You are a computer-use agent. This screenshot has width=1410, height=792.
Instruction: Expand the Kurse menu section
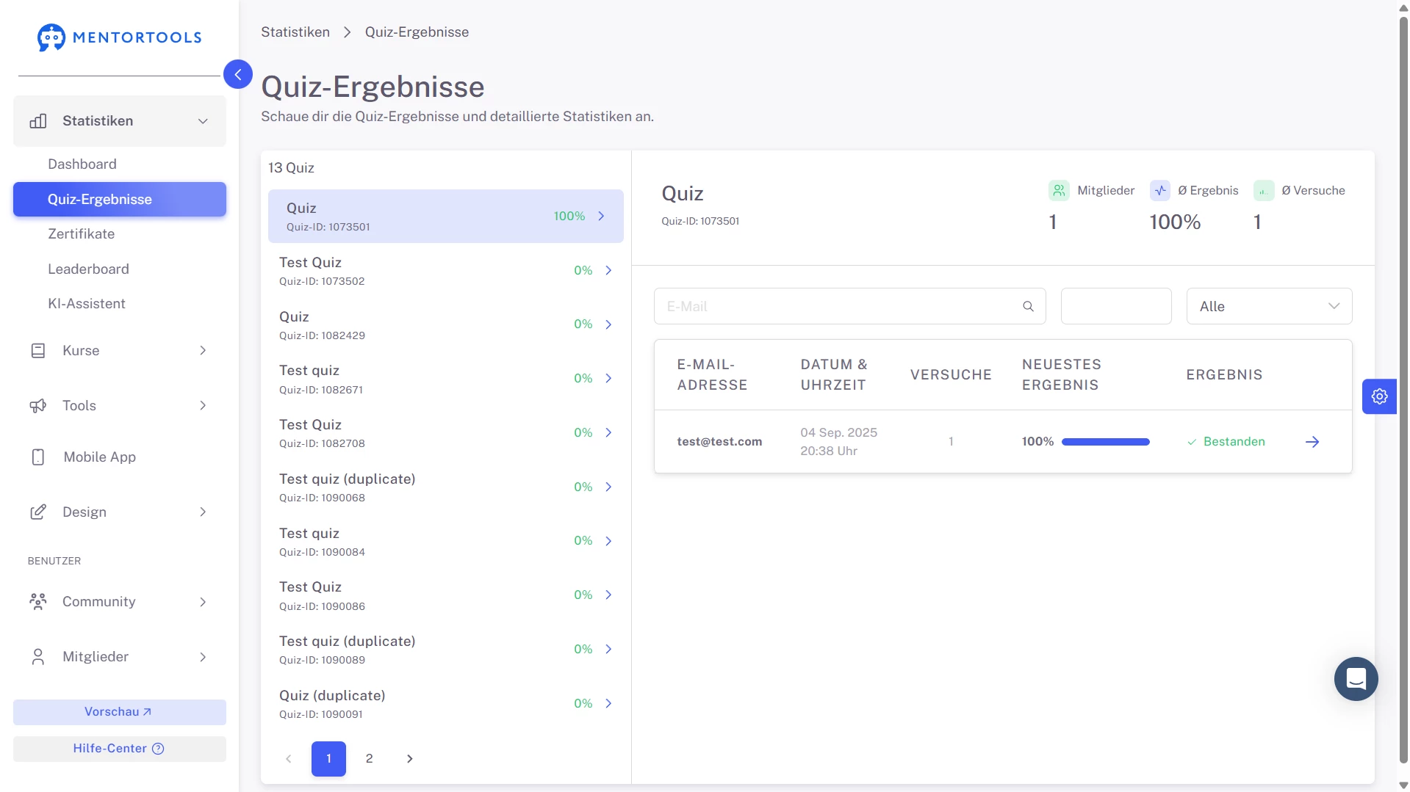pos(203,351)
